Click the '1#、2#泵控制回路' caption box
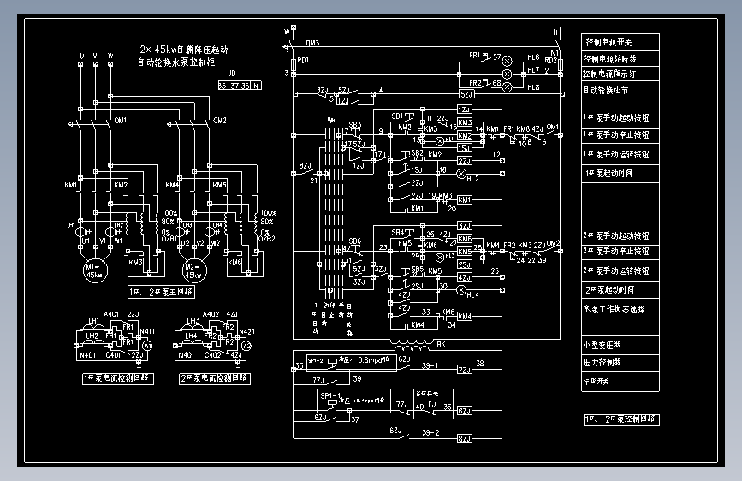This screenshot has width=742, height=481. click(x=621, y=419)
